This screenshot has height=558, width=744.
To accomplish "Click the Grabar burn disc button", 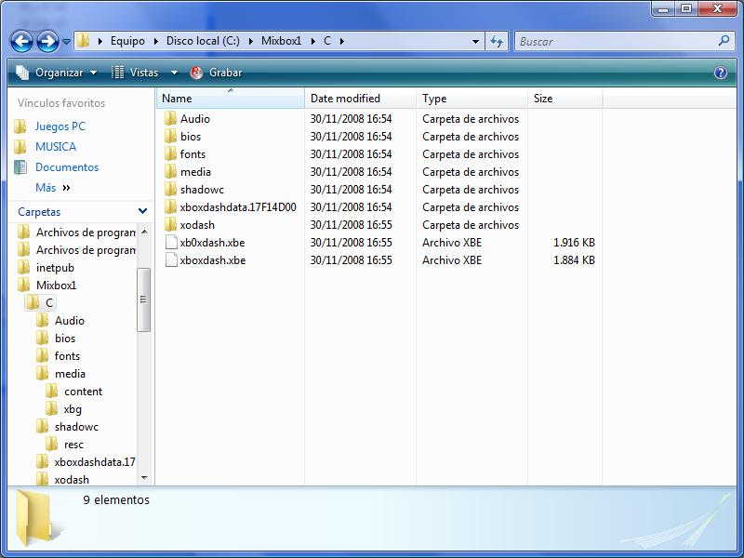I will pos(216,73).
